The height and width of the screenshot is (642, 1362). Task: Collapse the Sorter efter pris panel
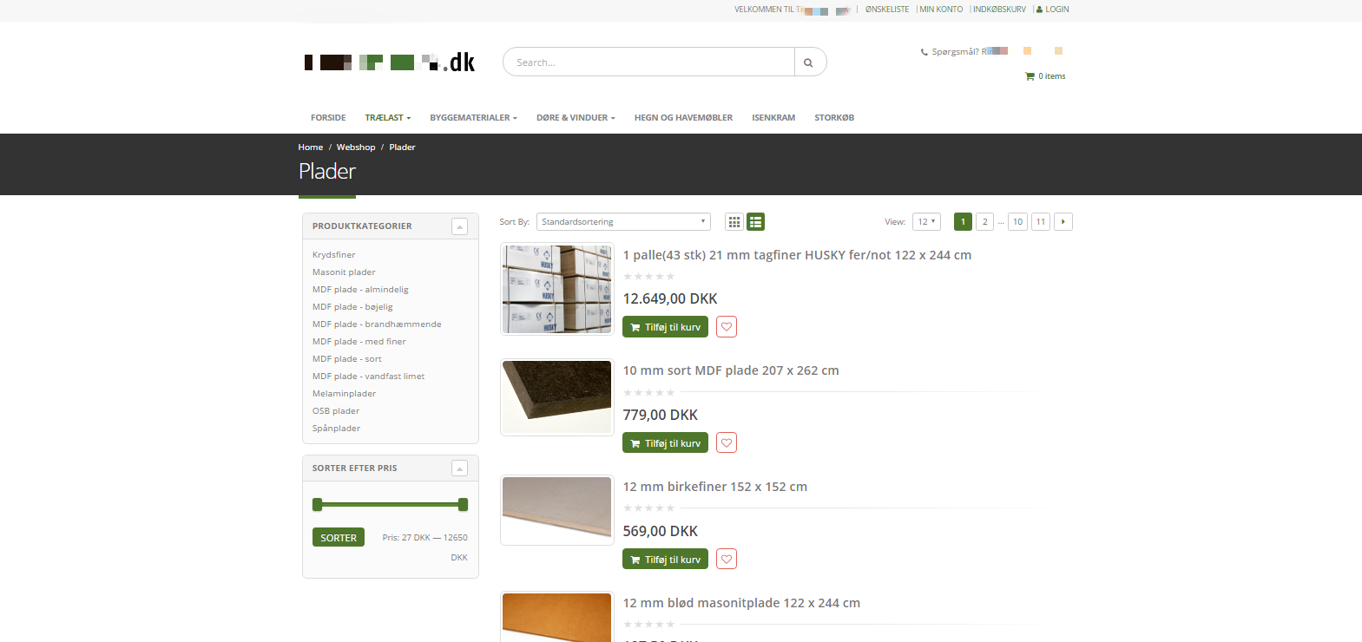(x=460, y=468)
